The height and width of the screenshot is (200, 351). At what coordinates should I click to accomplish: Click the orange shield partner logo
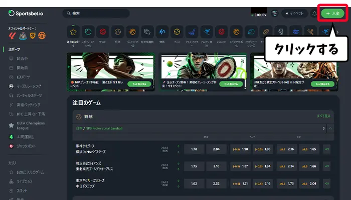(x=33, y=35)
